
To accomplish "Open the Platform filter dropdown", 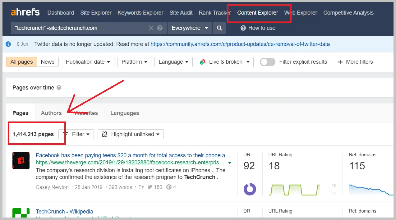I will (134, 62).
